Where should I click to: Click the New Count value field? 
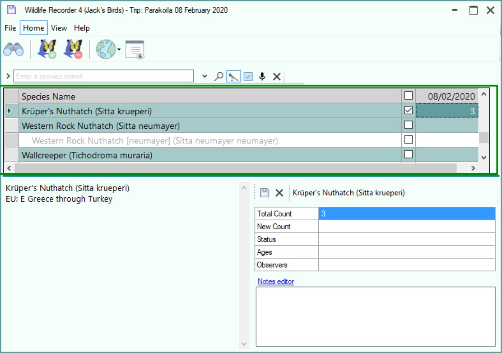pos(407,226)
